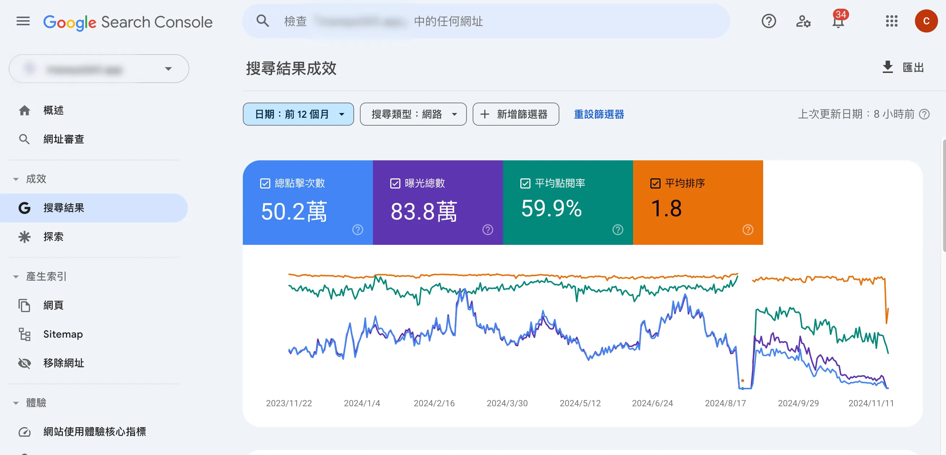Image resolution: width=946 pixels, height=455 pixels.
Task: Click the help question mark icon in header
Action: [768, 21]
